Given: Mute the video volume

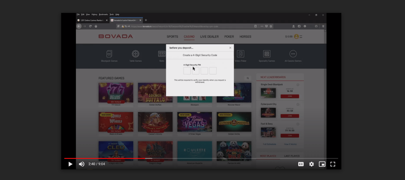Looking at the screenshot, I should 82,164.
